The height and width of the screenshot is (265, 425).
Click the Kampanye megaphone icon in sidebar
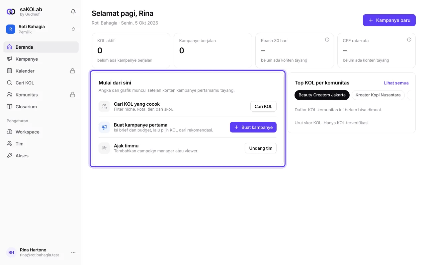tap(10, 59)
